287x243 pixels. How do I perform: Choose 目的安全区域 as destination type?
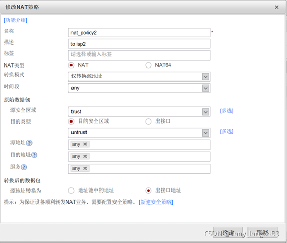71,122
